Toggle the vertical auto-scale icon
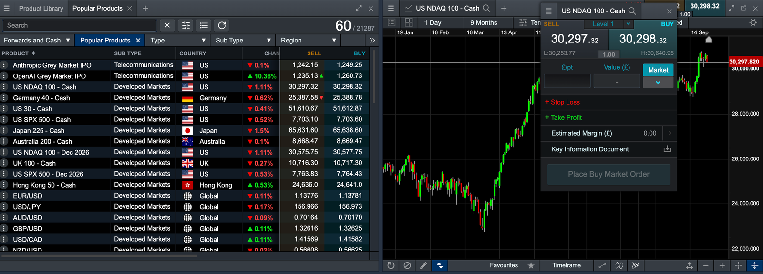This screenshot has width=763, height=274. [x=754, y=265]
